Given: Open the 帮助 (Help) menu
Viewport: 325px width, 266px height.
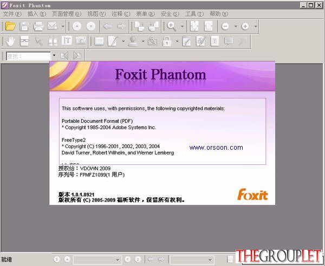Looking at the screenshot, I should tap(219, 14).
